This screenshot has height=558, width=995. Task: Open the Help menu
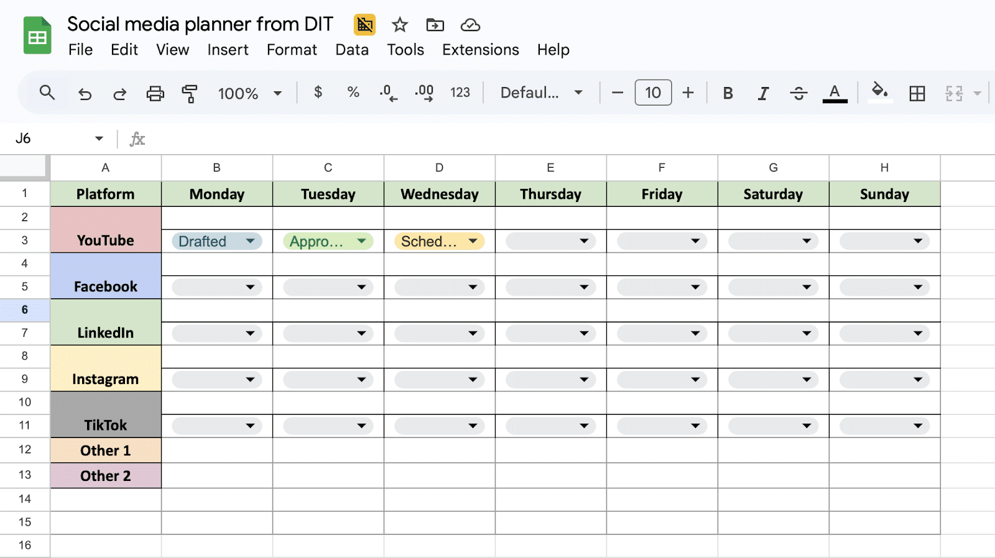(x=553, y=50)
